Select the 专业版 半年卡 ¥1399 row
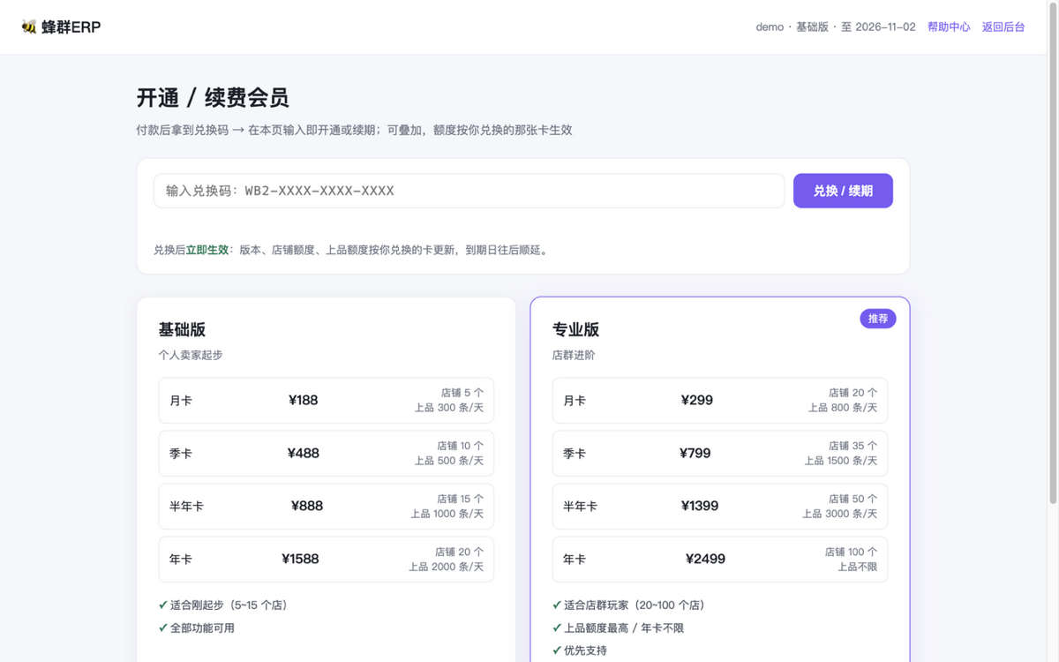The image size is (1059, 662). [x=720, y=507]
